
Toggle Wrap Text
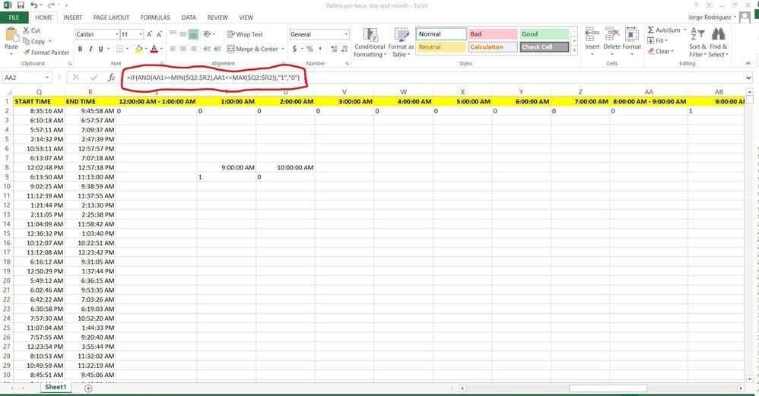click(245, 34)
